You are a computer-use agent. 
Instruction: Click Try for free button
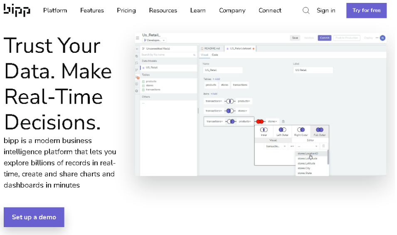click(x=366, y=10)
